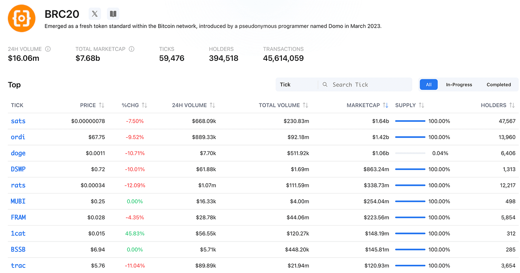Open the Tick search type dropdown
Viewport: 520px width, 273px height.
tap(296, 85)
